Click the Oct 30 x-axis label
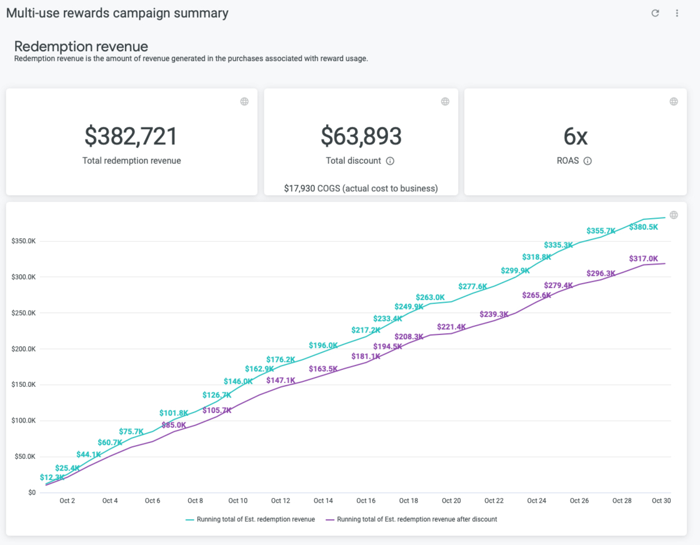Image resolution: width=700 pixels, height=545 pixels. point(661,501)
